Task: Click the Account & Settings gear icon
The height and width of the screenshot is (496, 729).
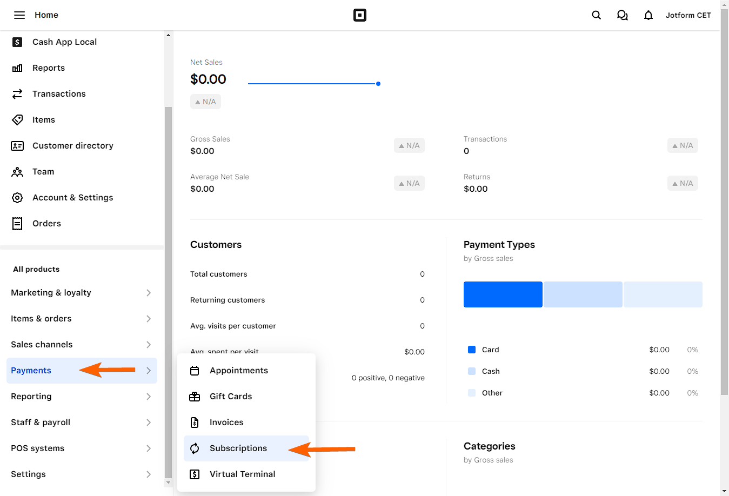Action: [17, 198]
